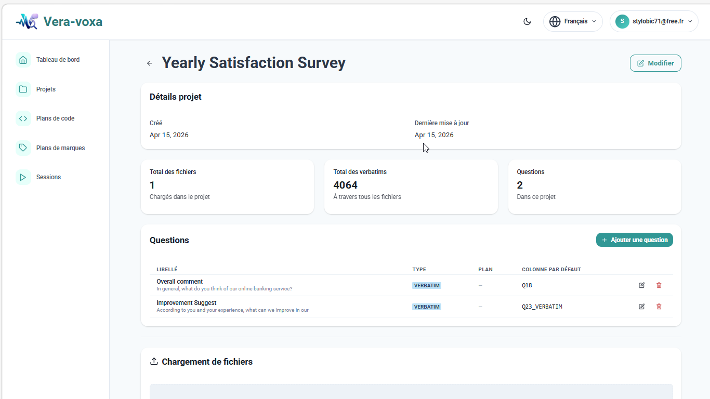Viewport: 710px width, 399px height.
Task: Click the Dernière mise à jour label
Action: [x=442, y=123]
